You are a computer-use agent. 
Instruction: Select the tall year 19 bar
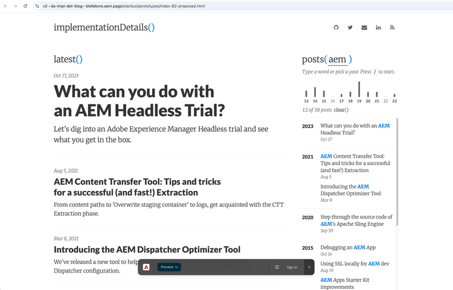click(x=359, y=89)
